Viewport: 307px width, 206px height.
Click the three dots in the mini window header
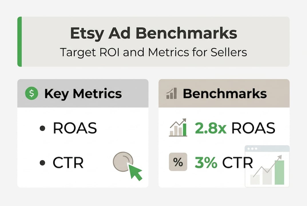[x=252, y=149]
